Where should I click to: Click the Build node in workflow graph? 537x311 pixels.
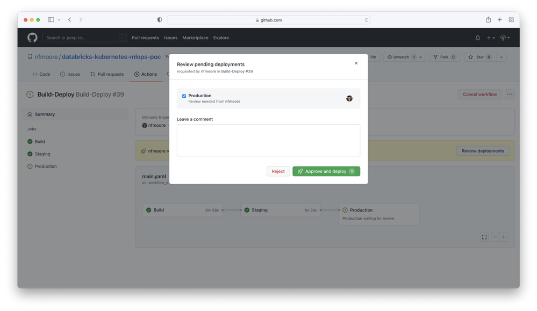point(183,210)
